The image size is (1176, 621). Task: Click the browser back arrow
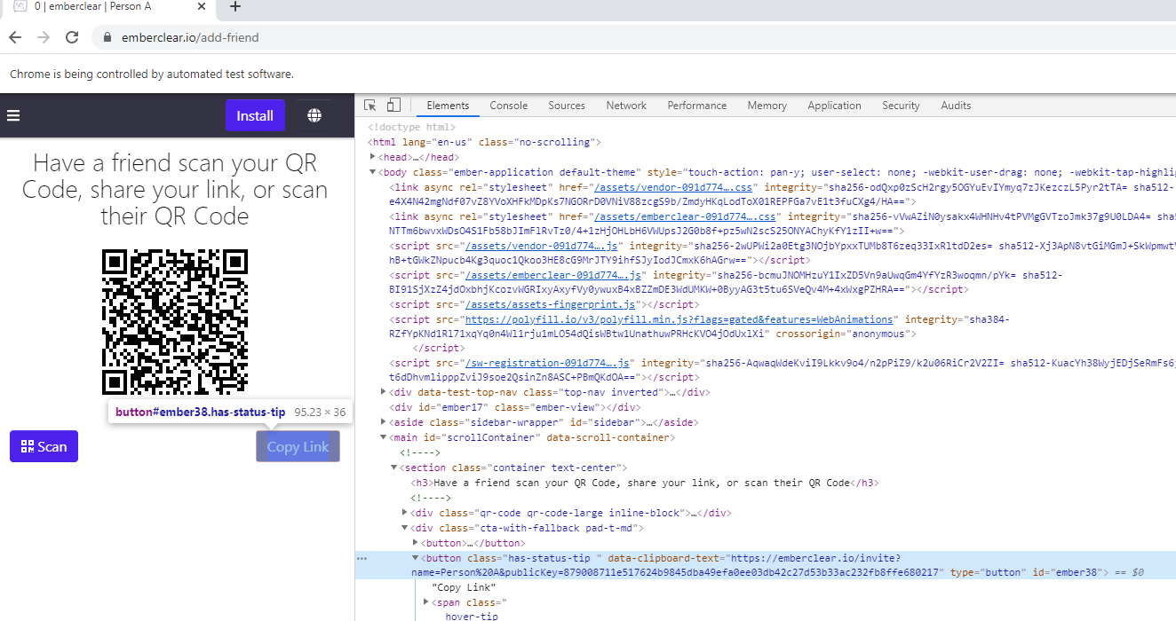pyautogui.click(x=15, y=37)
